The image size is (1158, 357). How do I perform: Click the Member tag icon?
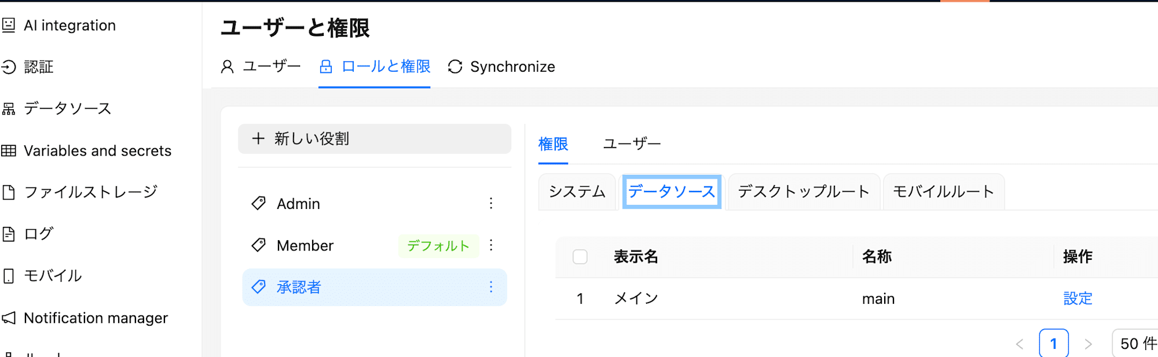[x=258, y=245]
